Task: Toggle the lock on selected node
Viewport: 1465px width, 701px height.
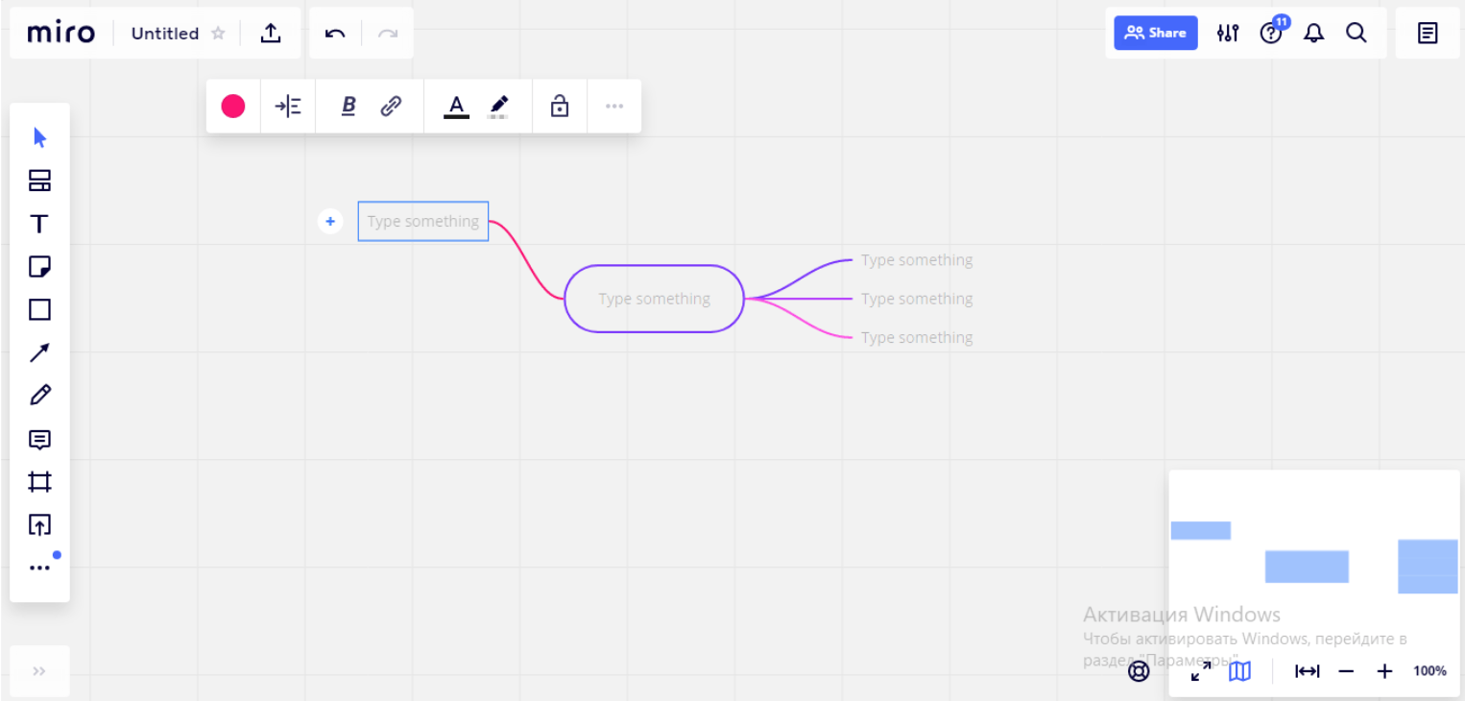Action: click(560, 107)
